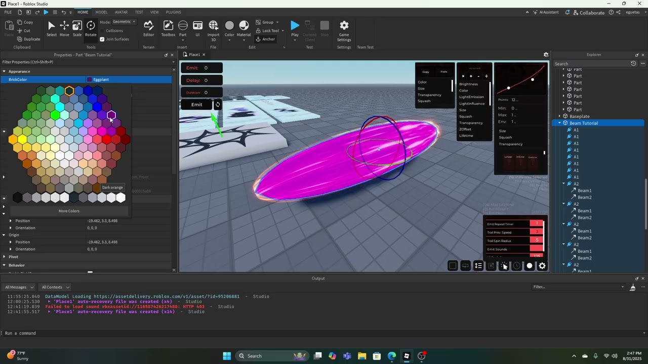This screenshot has width=648, height=364.
Task: Activate the Move tool
Action: tap(64, 29)
